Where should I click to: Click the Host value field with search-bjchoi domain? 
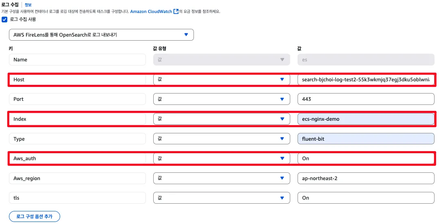[366, 80]
